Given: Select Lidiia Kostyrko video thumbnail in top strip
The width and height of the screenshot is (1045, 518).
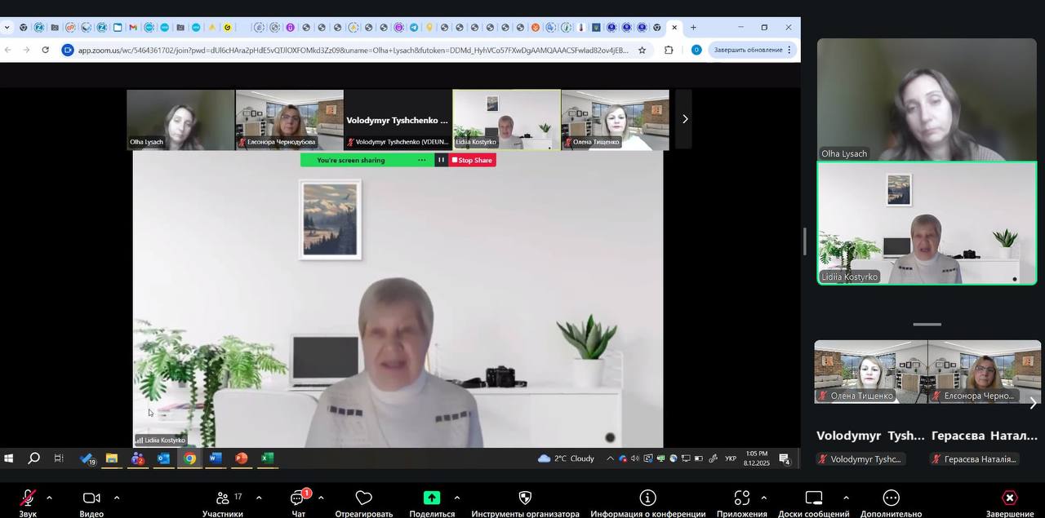Looking at the screenshot, I should pos(506,119).
